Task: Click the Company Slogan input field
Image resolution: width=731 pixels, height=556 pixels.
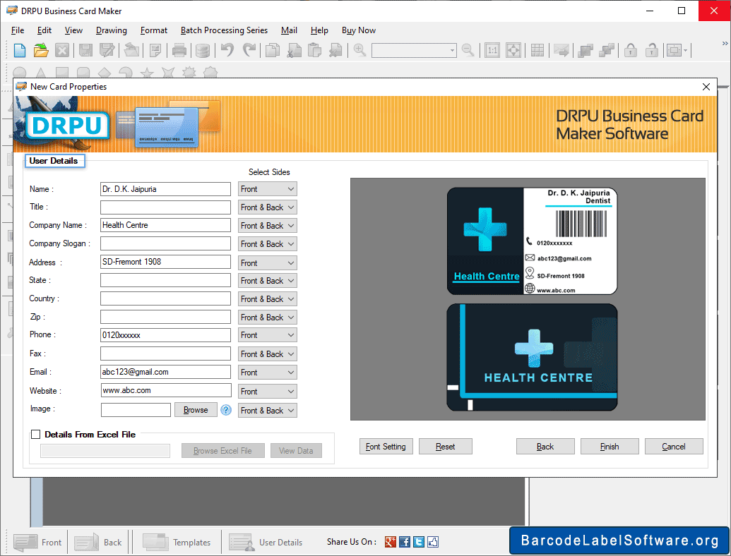Action: point(165,243)
